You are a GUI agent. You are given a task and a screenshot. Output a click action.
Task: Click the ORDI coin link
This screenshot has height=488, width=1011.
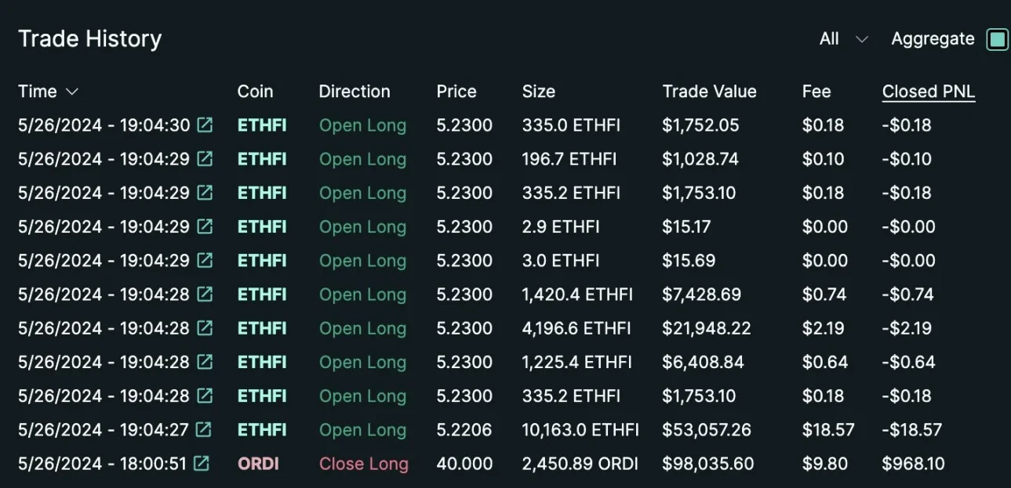258,464
